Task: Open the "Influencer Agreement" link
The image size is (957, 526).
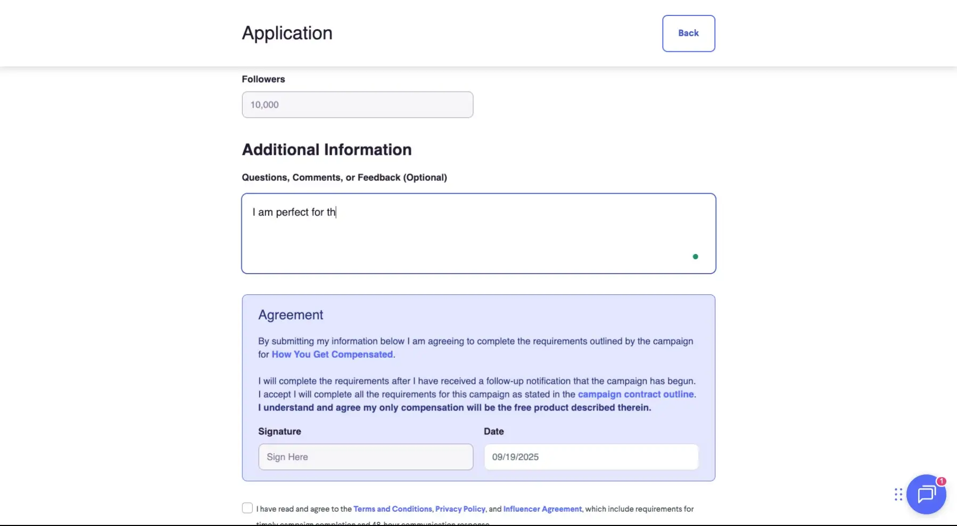Action: [x=542, y=508]
